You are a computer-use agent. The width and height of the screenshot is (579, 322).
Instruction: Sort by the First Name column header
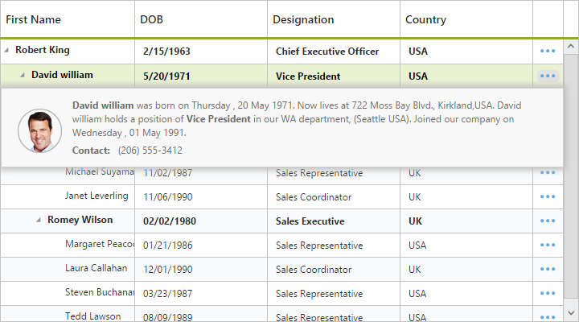(34, 19)
